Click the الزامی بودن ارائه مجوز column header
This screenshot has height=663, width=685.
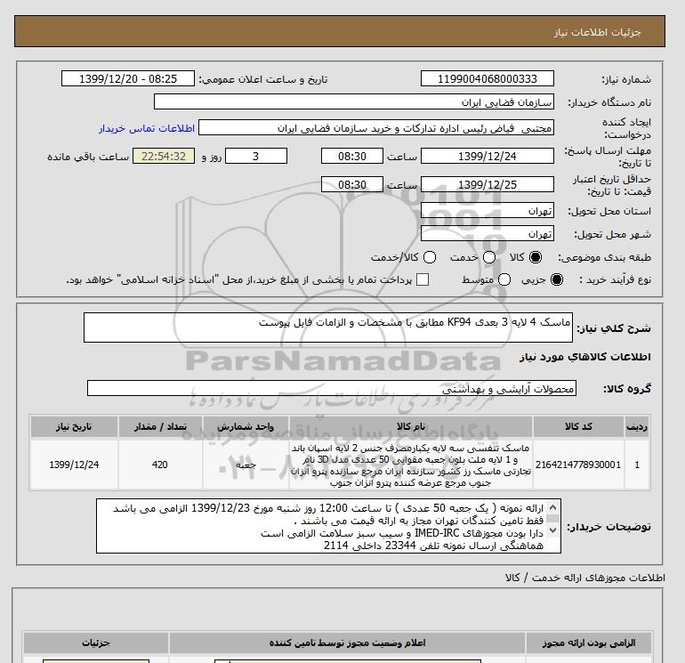pos(589,643)
